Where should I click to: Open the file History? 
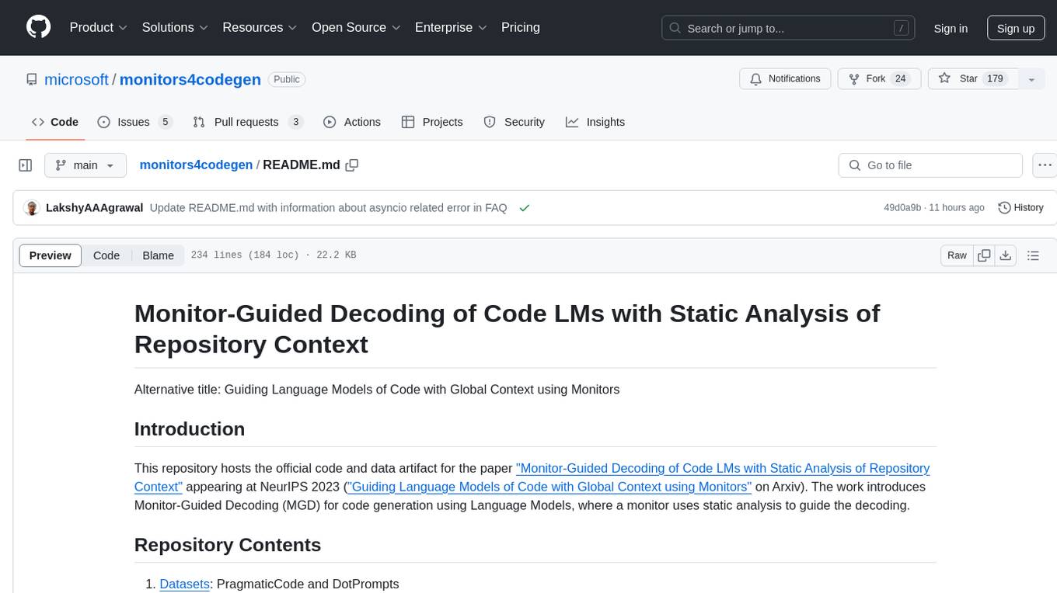(x=1020, y=208)
